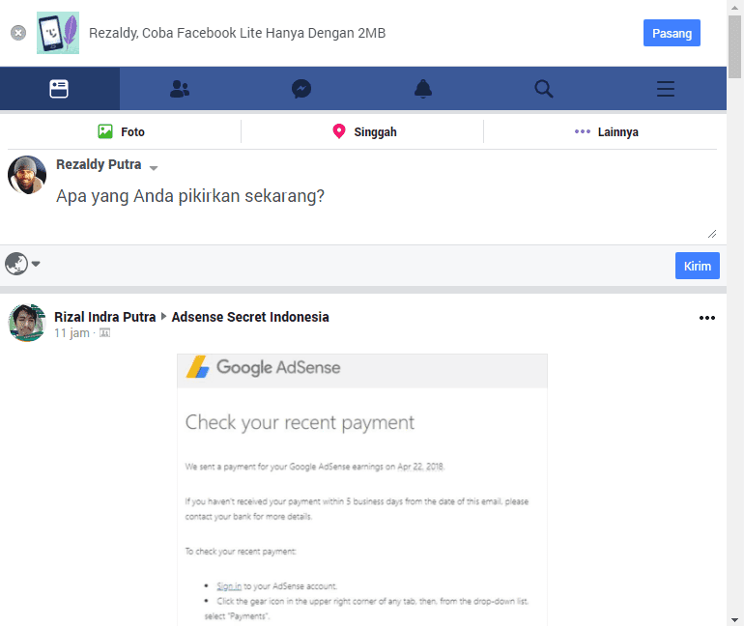Open the News Feed tab
The width and height of the screenshot is (744, 626).
(x=59, y=89)
